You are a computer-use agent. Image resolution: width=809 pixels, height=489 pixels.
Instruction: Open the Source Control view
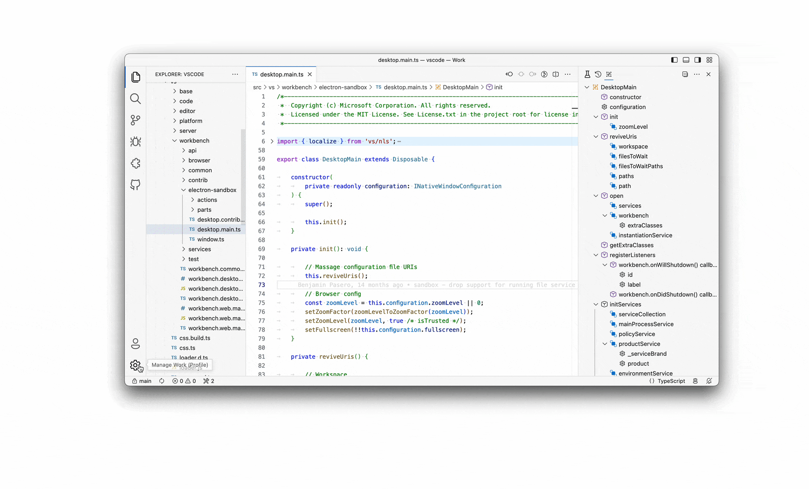click(x=136, y=120)
